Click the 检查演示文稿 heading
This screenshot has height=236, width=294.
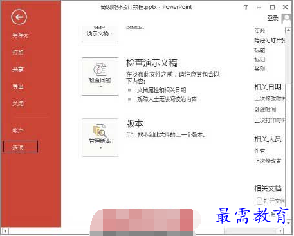[x=152, y=63]
